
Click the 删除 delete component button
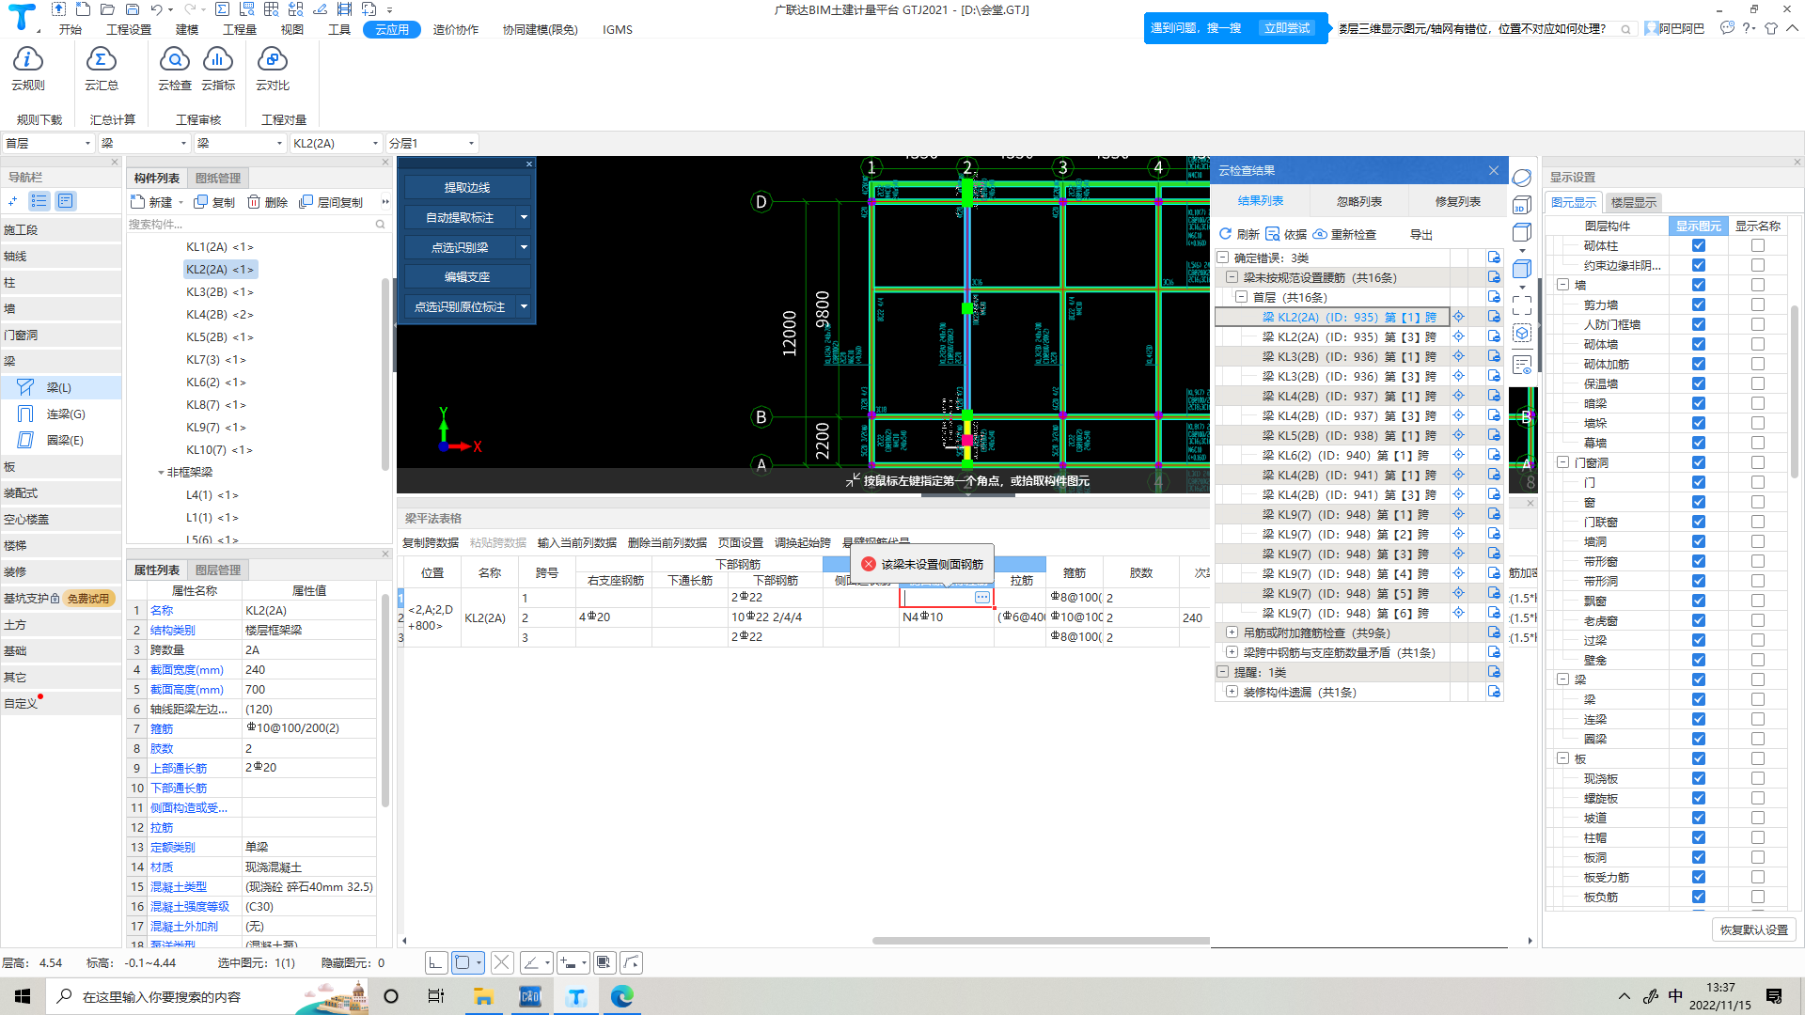click(268, 202)
